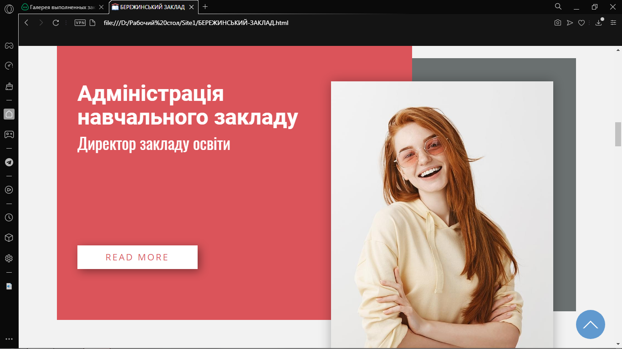Click the send arrow icon in the address bar
622x349 pixels.
click(570, 23)
